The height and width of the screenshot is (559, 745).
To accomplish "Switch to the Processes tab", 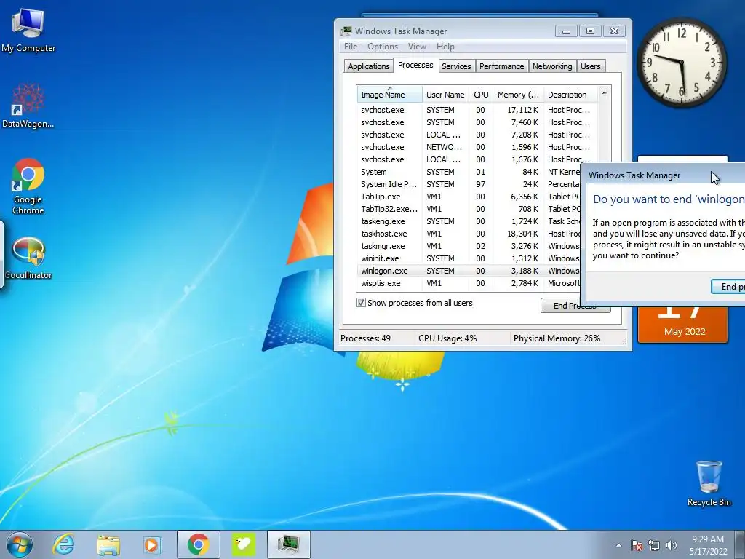I will coord(415,65).
